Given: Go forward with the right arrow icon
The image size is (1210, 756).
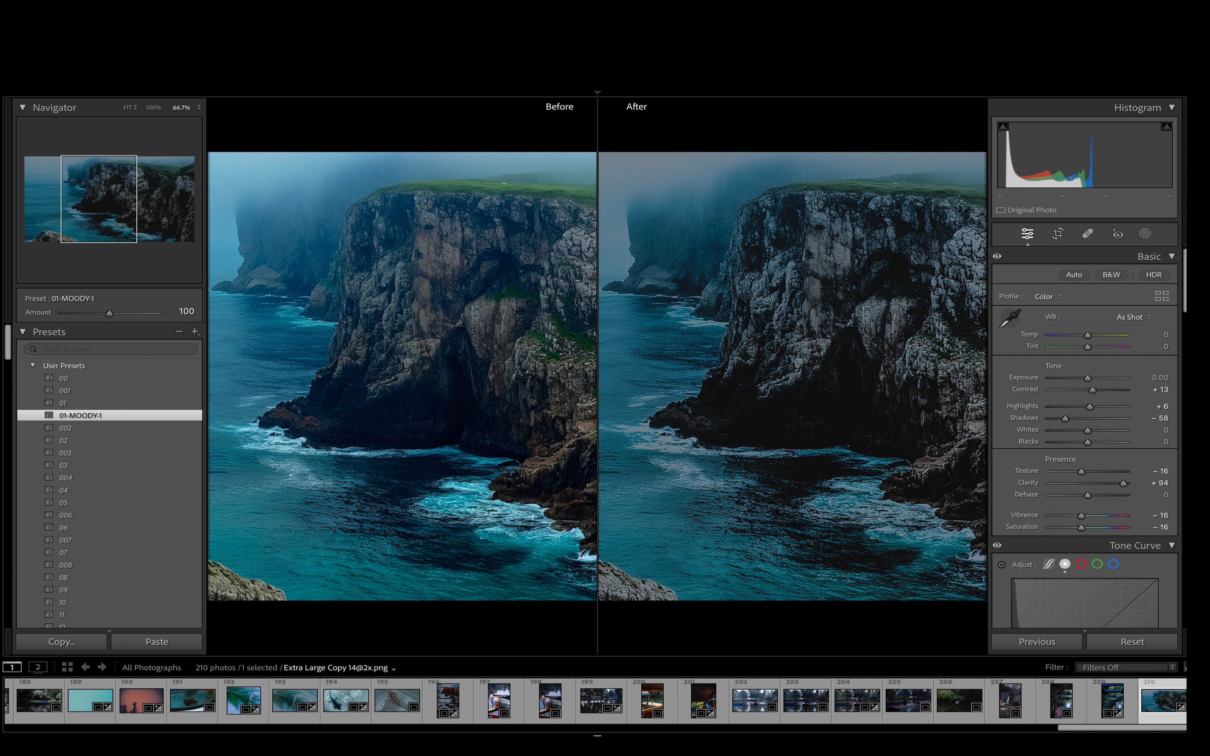Looking at the screenshot, I should [x=102, y=667].
